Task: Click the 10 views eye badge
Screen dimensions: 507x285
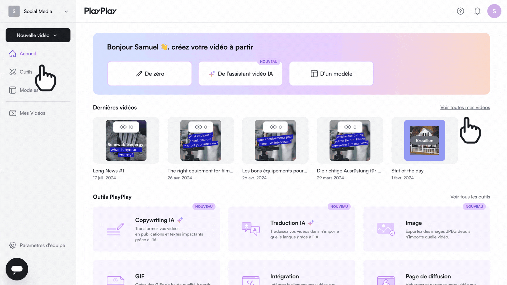Action: 126,127
